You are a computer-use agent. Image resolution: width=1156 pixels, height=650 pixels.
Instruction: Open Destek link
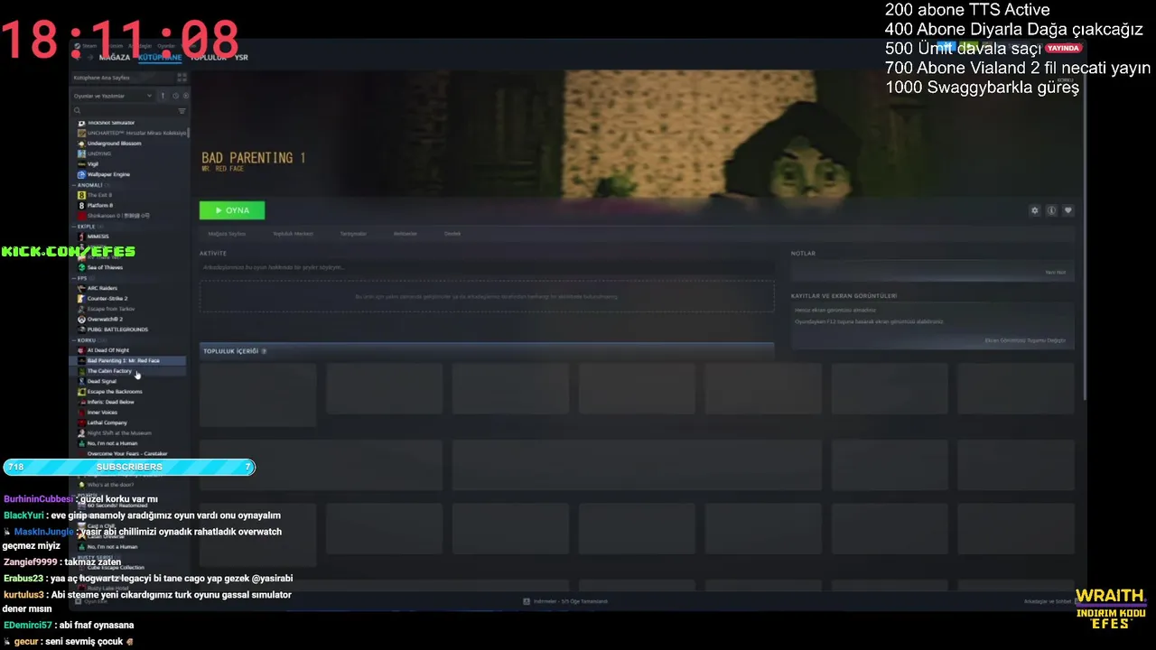click(x=452, y=234)
